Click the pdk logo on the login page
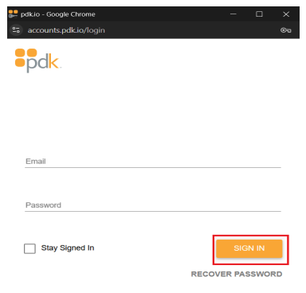This screenshot has height=293, width=306. pyautogui.click(x=37, y=61)
